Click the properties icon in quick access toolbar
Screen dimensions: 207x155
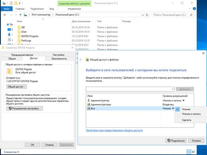pyautogui.click(x=11, y=3)
